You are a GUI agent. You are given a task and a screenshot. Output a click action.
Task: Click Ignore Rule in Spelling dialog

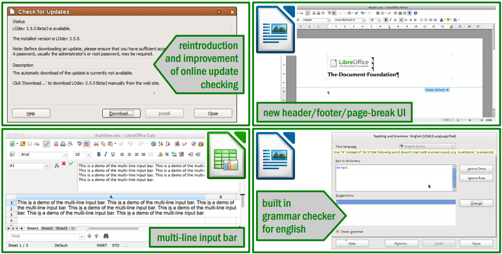coord(476,178)
